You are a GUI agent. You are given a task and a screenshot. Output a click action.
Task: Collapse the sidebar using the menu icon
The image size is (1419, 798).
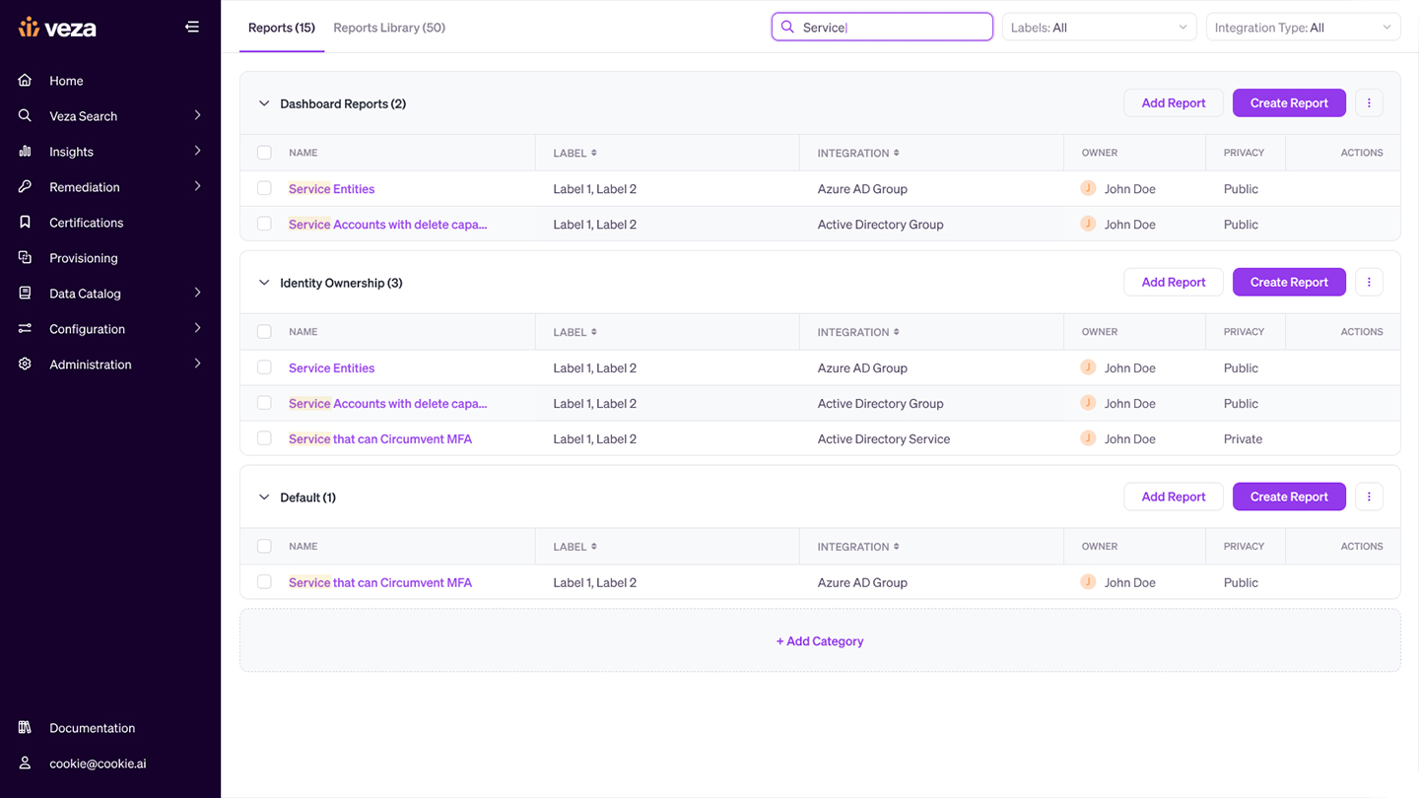coord(192,27)
